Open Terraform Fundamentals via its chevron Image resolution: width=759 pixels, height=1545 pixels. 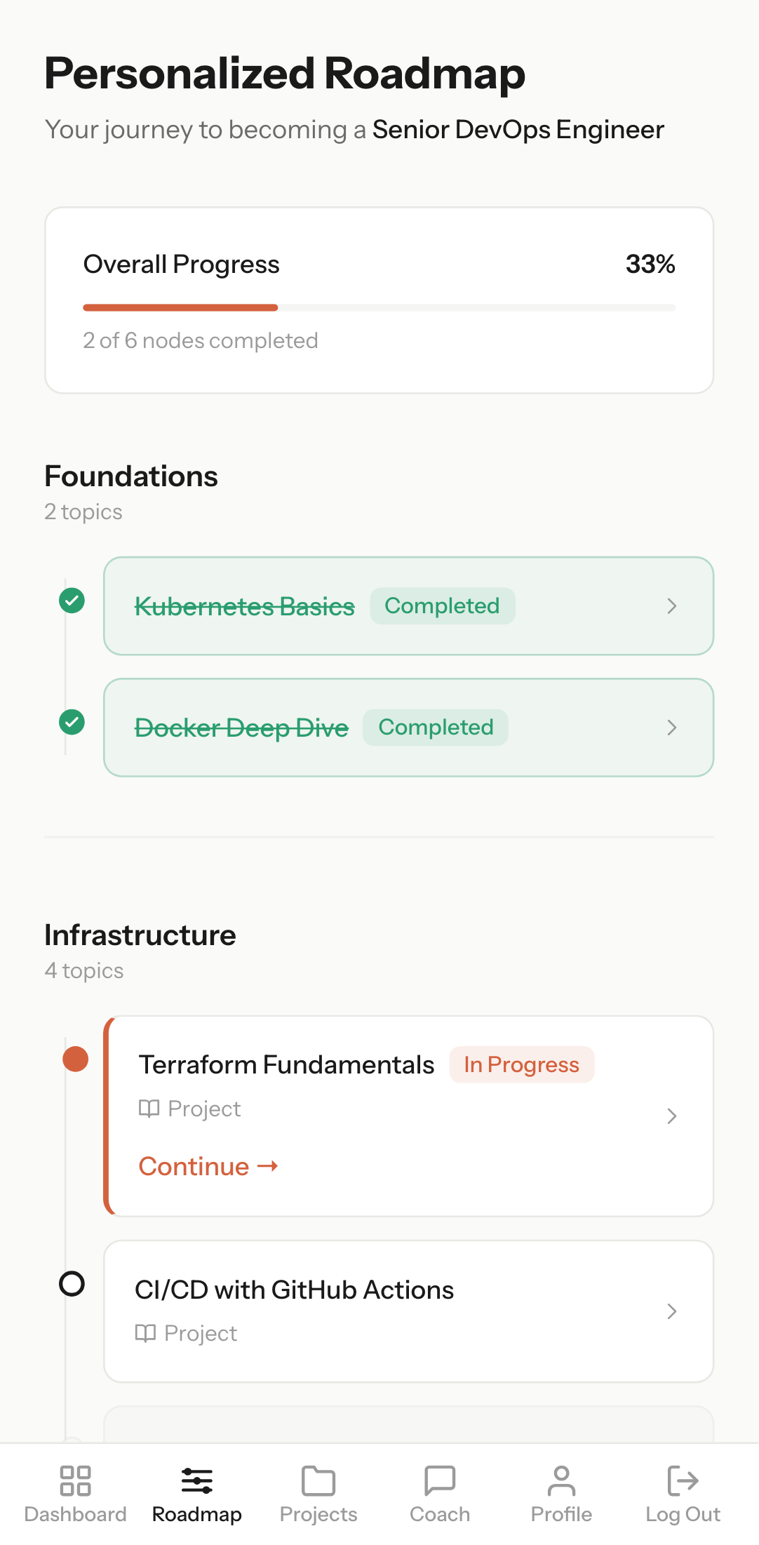[x=672, y=1116]
